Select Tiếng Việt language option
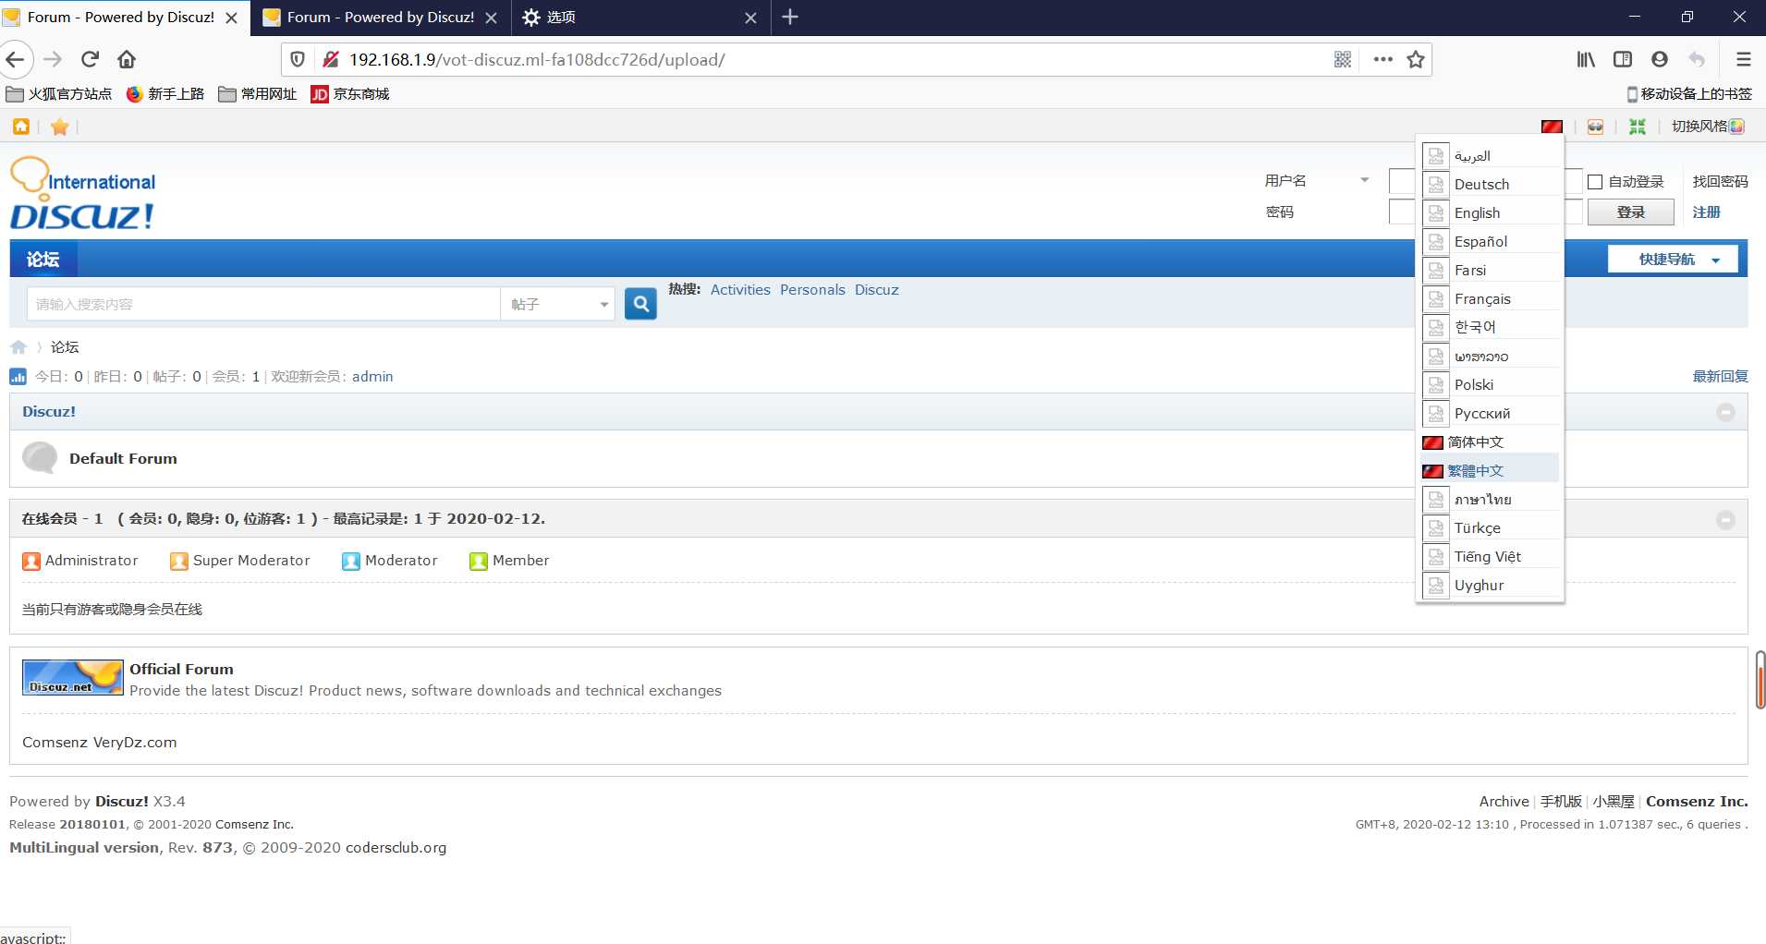Image resolution: width=1766 pixels, height=944 pixels. click(x=1490, y=556)
